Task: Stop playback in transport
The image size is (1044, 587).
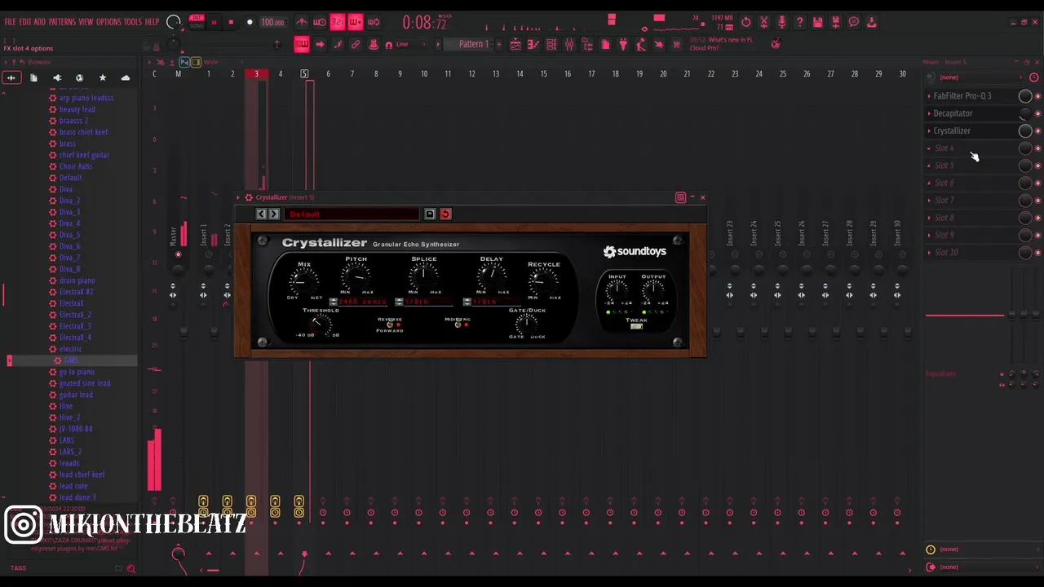Action: (x=231, y=22)
